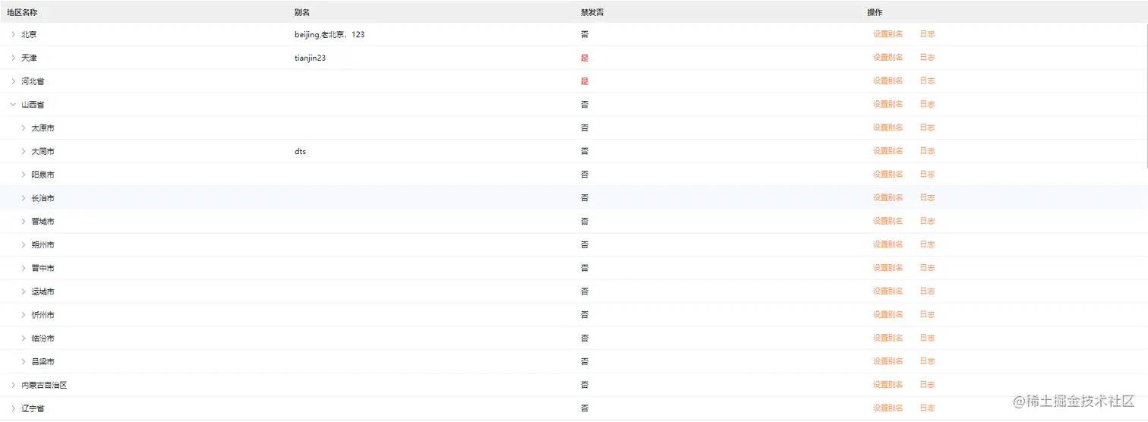Expand the 辽宁省 chevron

[x=13, y=408]
